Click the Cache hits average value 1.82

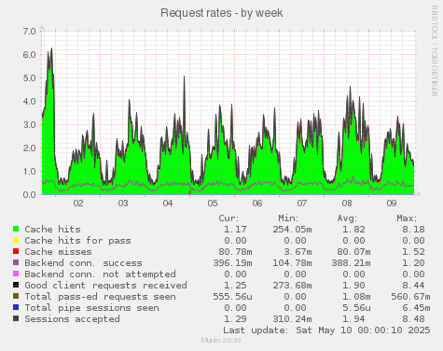pos(353,230)
